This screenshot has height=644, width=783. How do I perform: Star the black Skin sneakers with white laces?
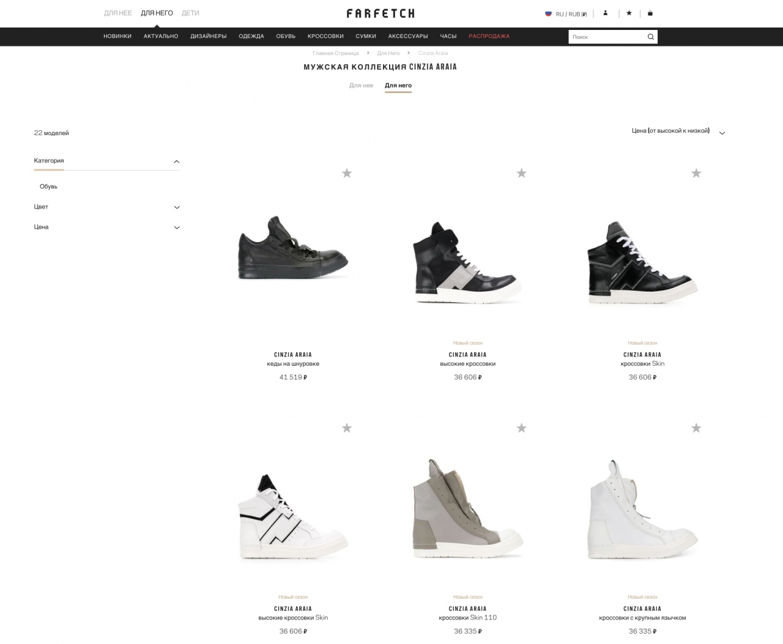pos(696,173)
